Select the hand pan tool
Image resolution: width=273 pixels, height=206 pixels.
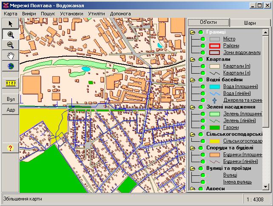tap(10, 56)
